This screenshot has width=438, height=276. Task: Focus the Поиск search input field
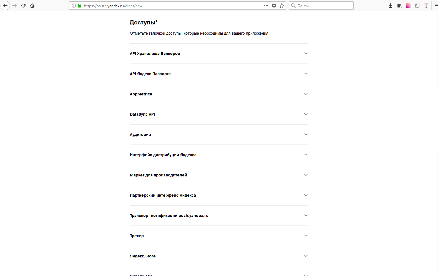(x=321, y=6)
